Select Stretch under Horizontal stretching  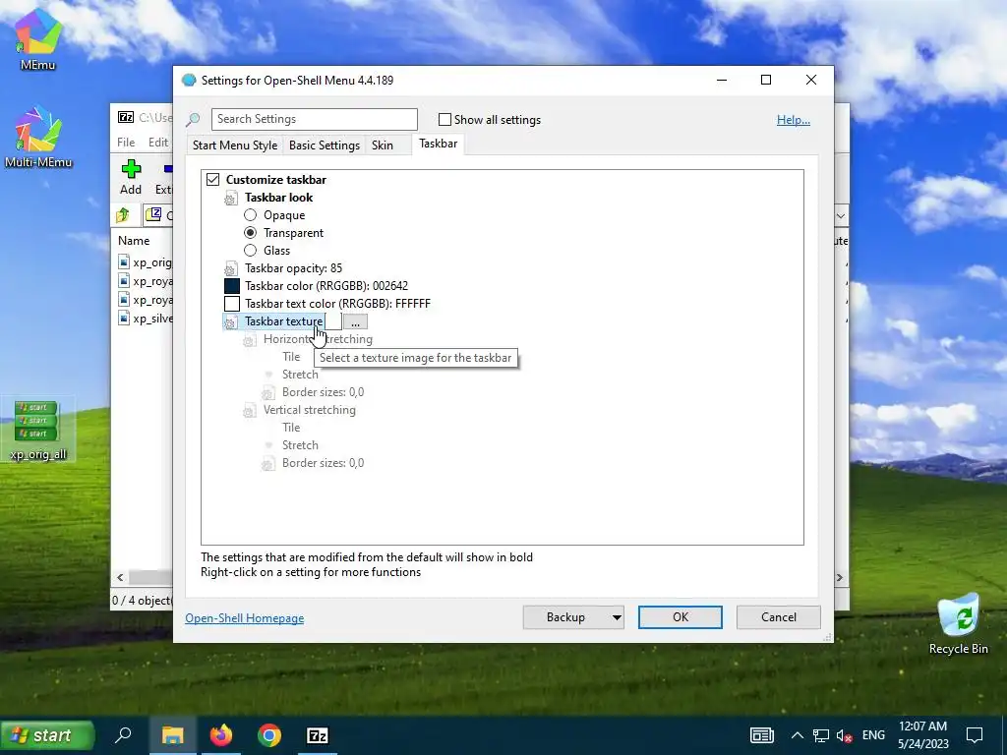tap(300, 375)
